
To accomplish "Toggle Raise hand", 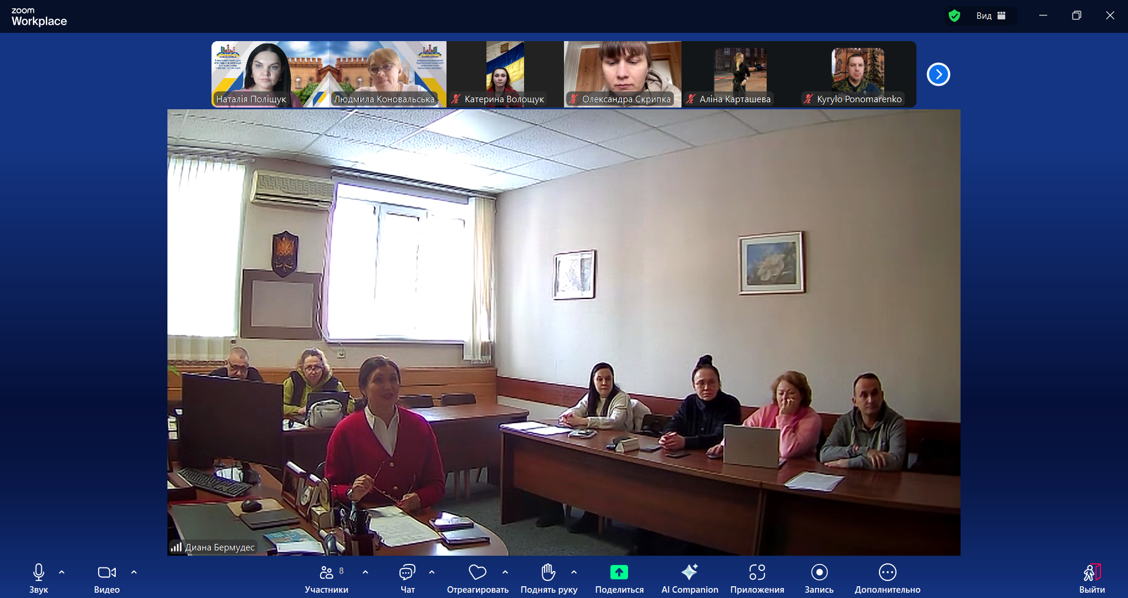I will [548, 572].
